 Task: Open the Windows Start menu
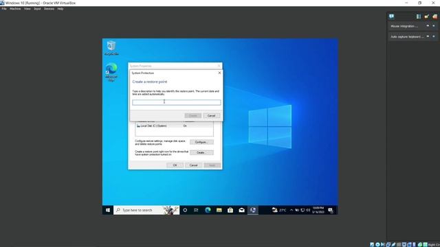tap(108, 210)
